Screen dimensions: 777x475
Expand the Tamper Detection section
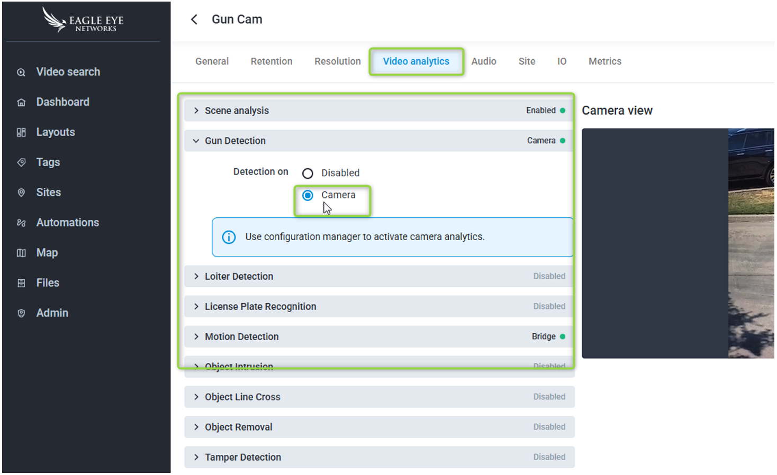[196, 458]
